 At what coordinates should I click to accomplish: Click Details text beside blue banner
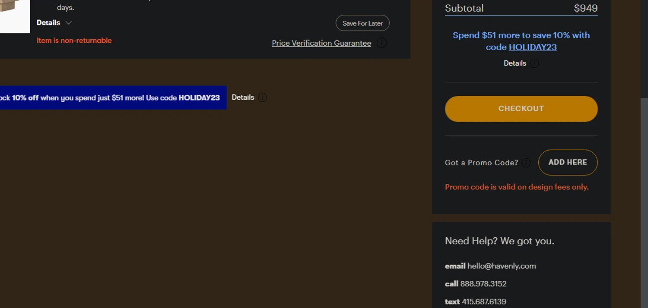tap(243, 97)
